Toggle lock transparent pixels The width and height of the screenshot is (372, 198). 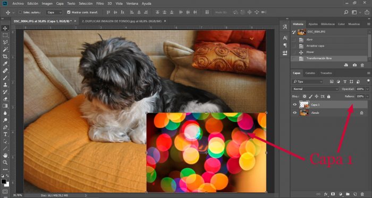[x=305, y=96]
